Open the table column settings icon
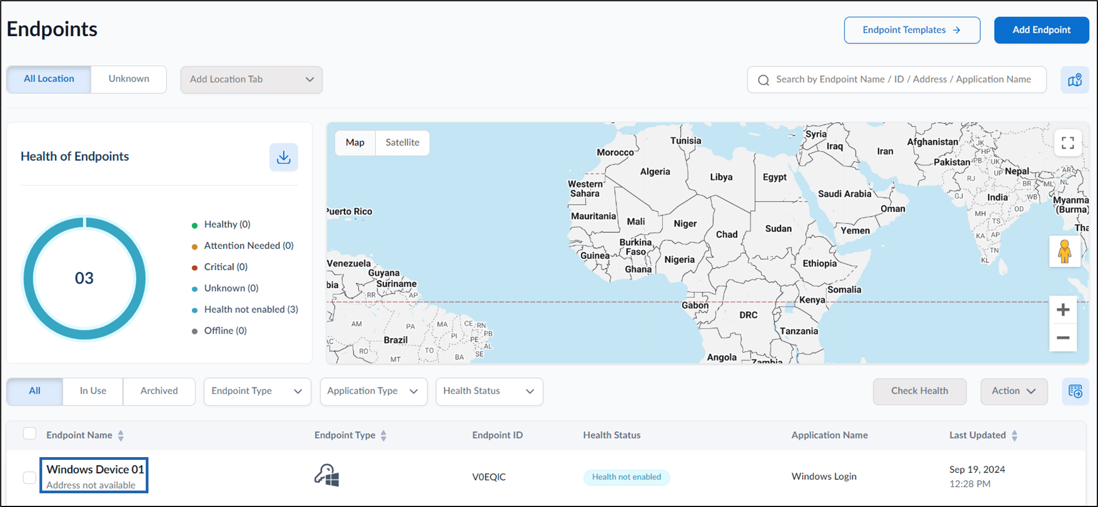 coord(1075,391)
